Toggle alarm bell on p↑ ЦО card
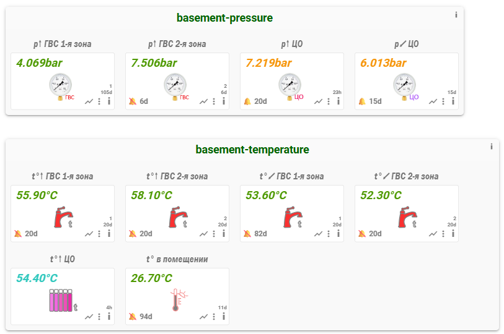 pos(247,101)
